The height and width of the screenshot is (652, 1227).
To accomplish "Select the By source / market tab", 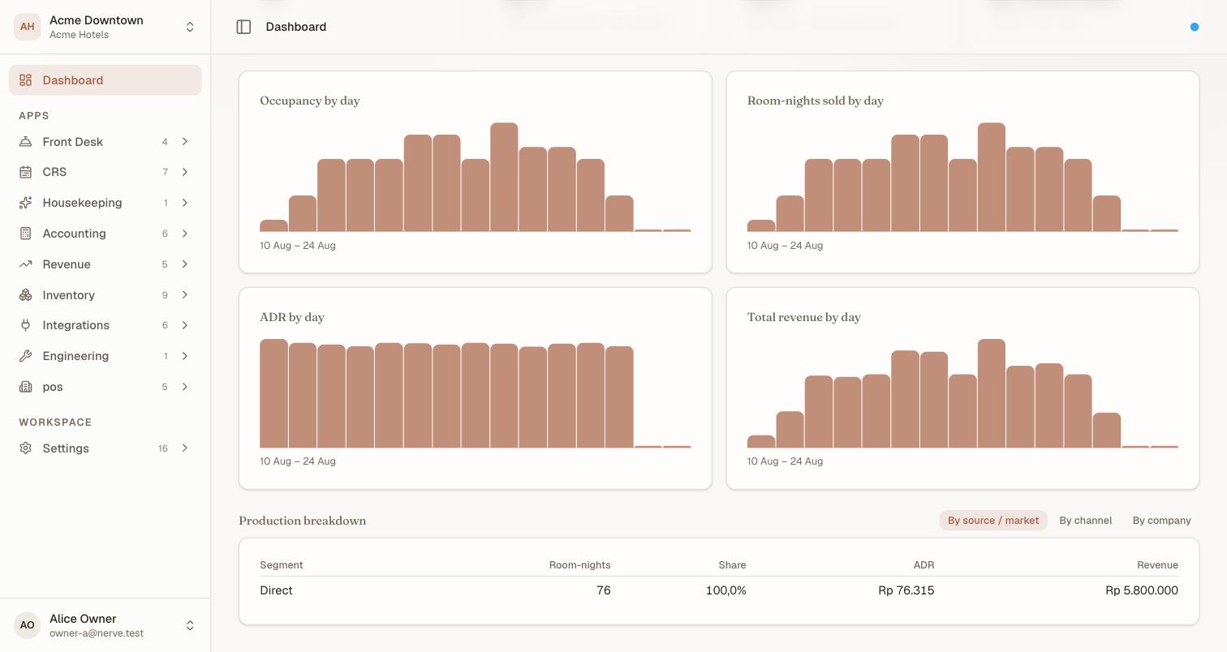I will pyautogui.click(x=993, y=521).
